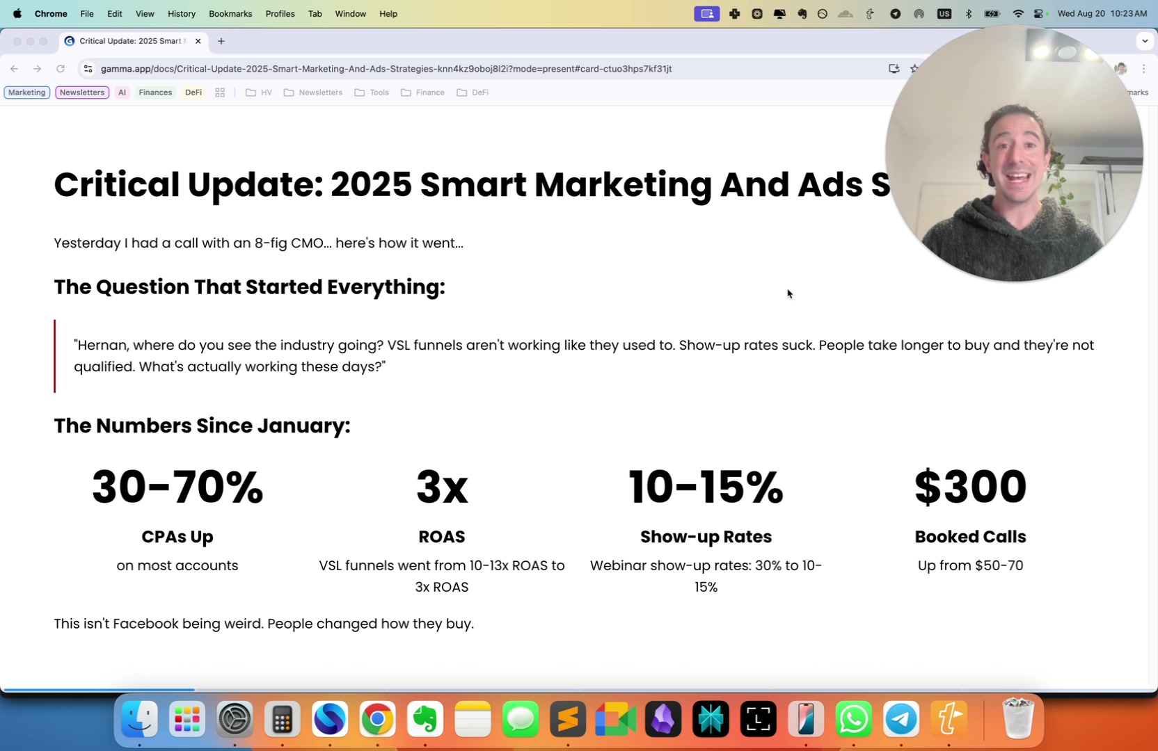Open site information icon beside the URL
The height and width of the screenshot is (751, 1158).
[88, 69]
